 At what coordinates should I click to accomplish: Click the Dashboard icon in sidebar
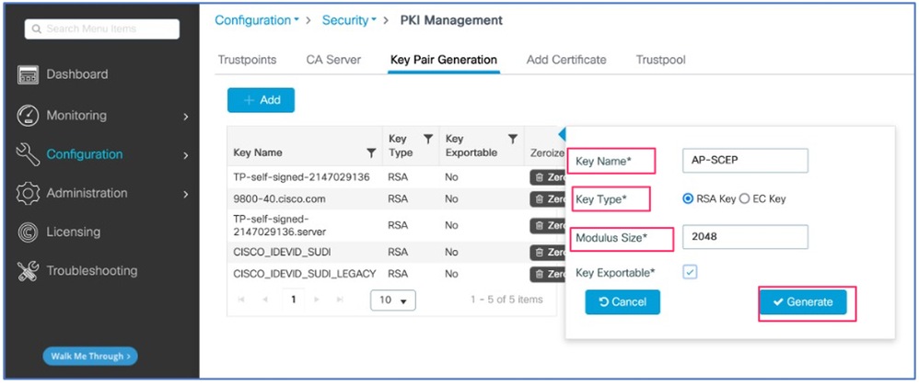(x=29, y=75)
